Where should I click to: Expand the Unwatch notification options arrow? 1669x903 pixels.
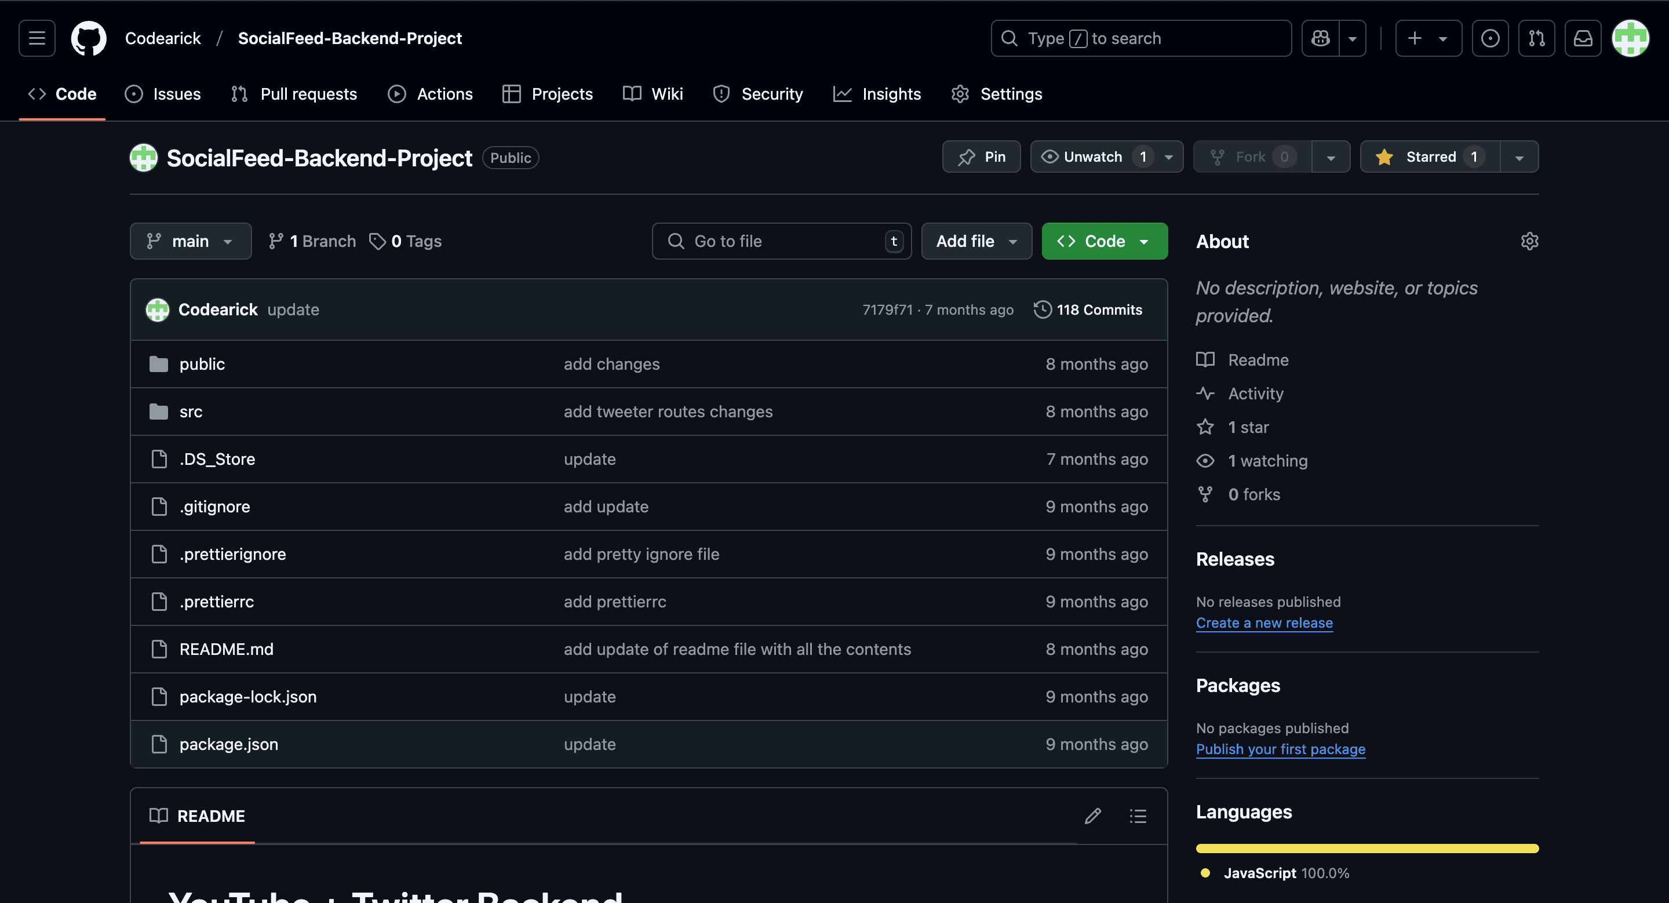pyautogui.click(x=1169, y=156)
